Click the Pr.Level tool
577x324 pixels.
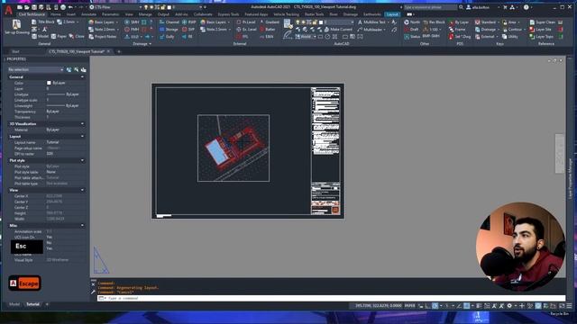click(246, 22)
